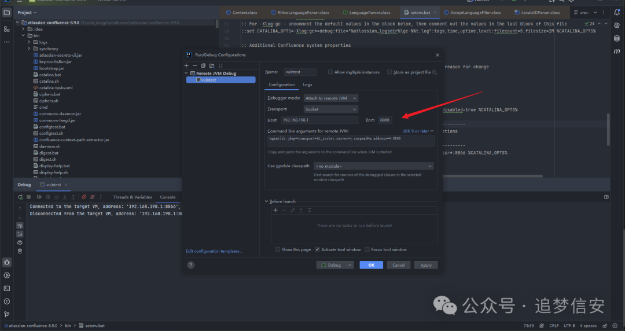
Task: Click the Host field 192.168.198.1
Action: (319, 120)
